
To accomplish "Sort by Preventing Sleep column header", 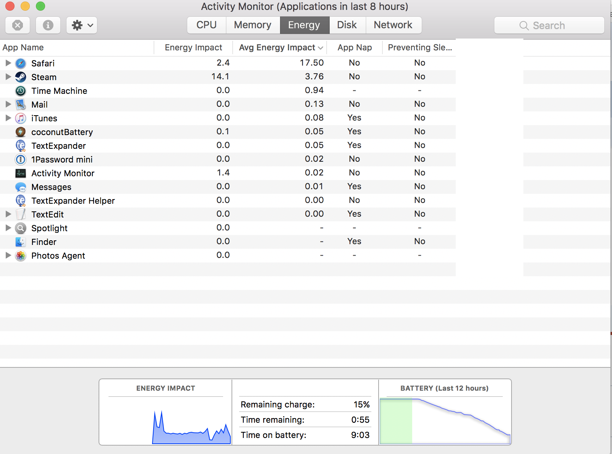I will (x=419, y=48).
